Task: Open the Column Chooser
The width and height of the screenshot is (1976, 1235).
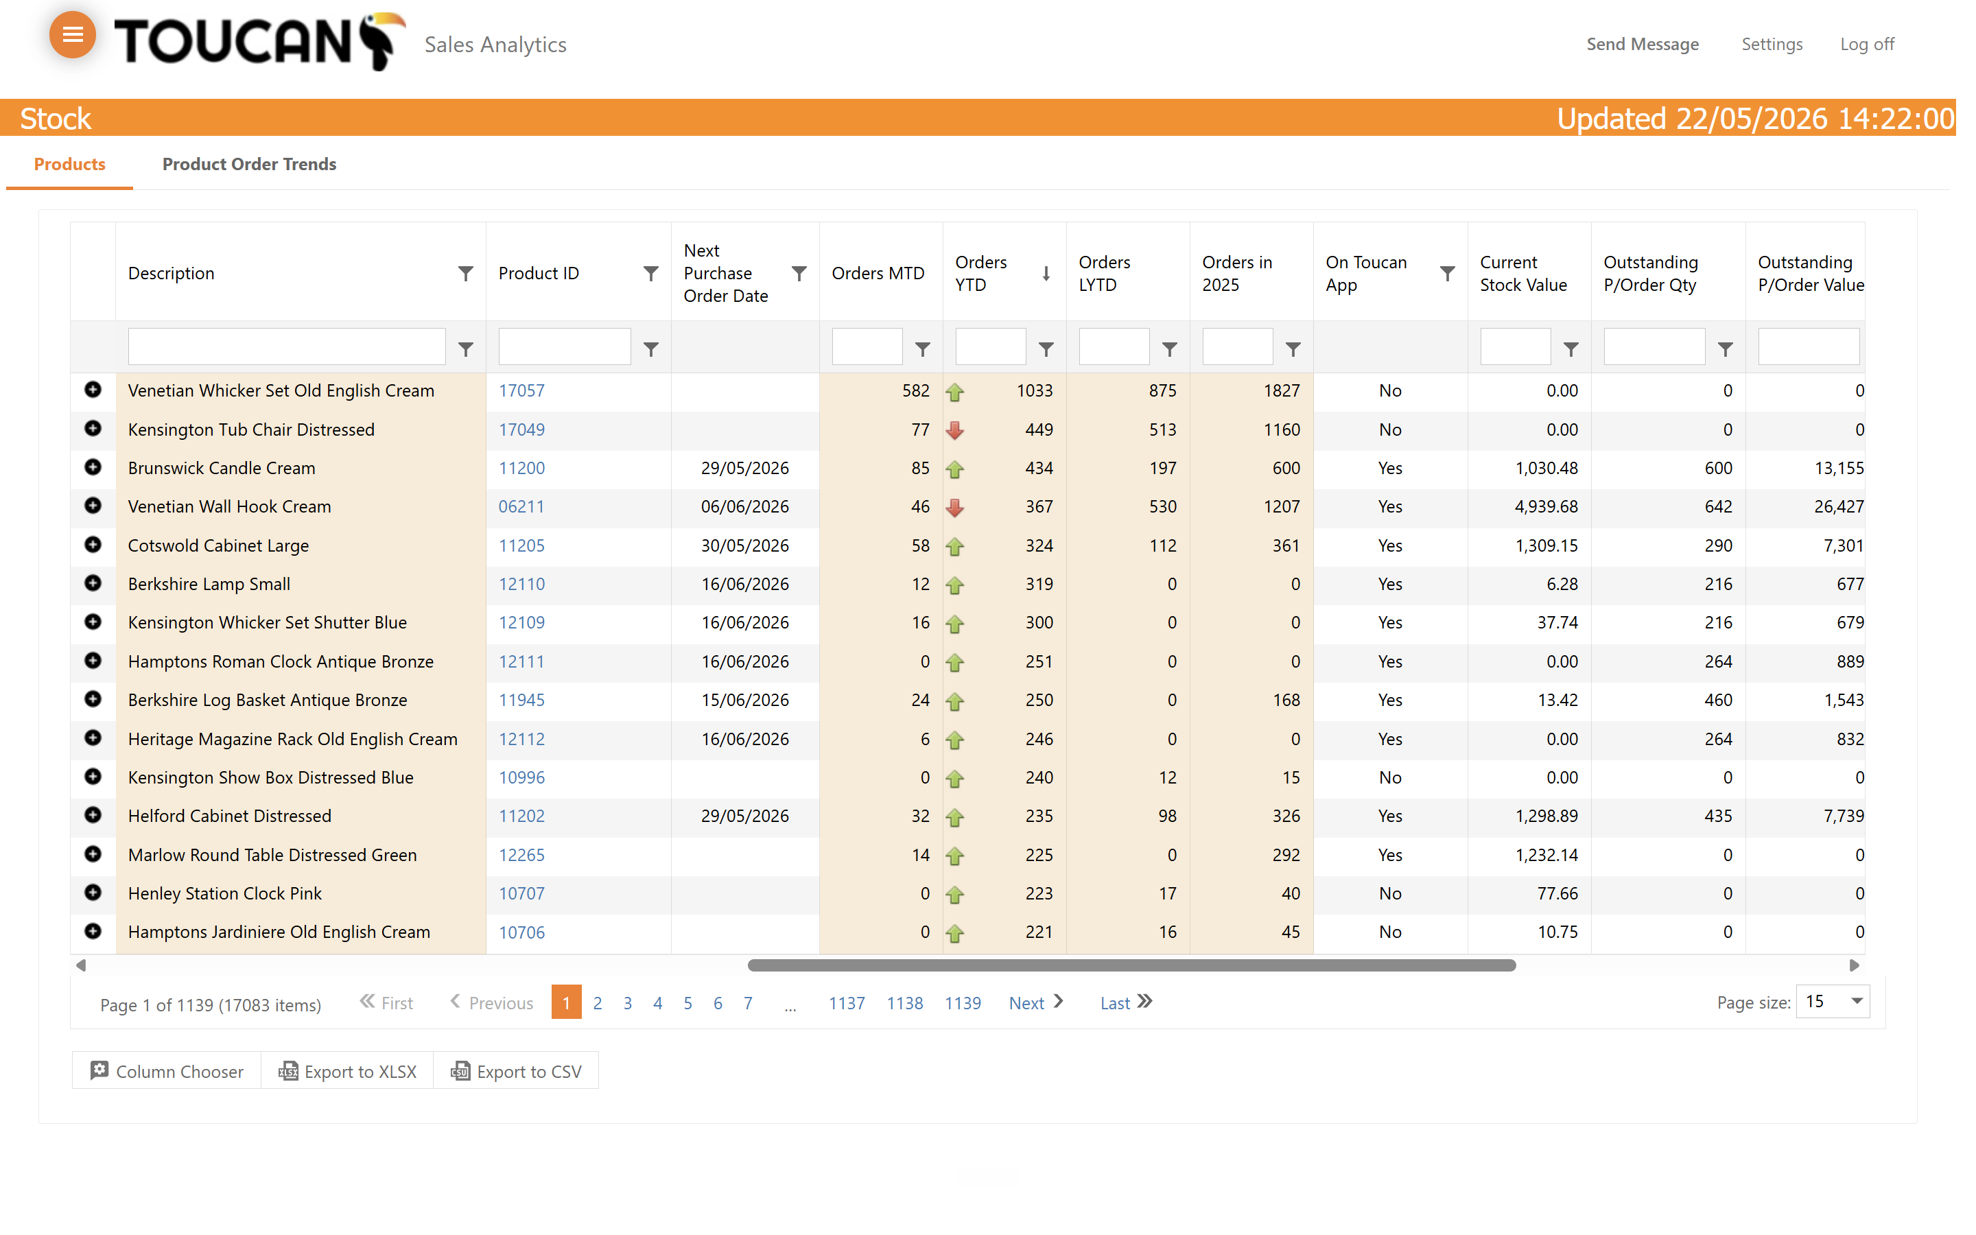Action: point(167,1071)
